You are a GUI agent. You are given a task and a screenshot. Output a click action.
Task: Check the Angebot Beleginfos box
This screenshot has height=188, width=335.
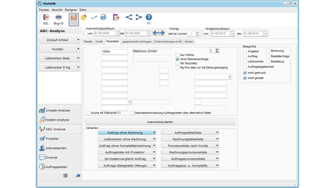[x=245, y=52]
